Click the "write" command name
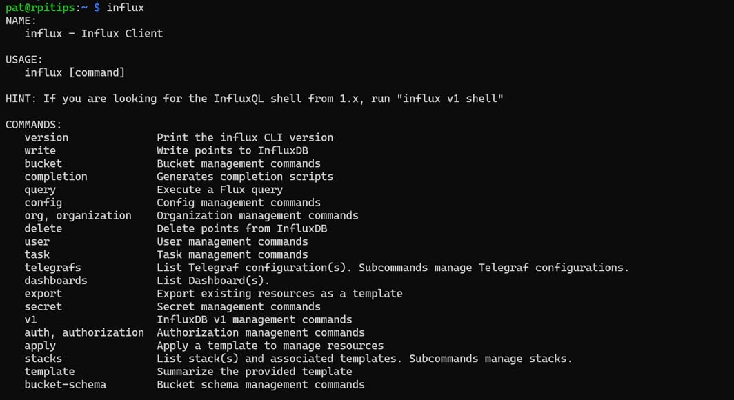Image resolution: width=734 pixels, height=400 pixels. coord(40,150)
